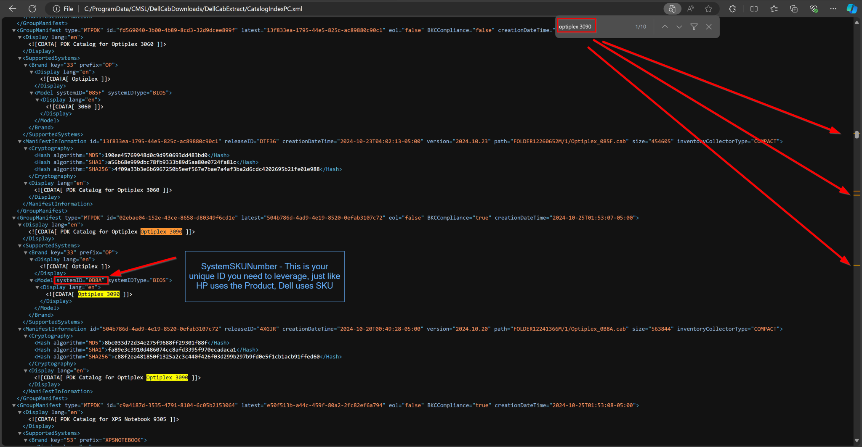Collapse ManifestInformation node for Optiplex_0B8A.cab

(x=20, y=329)
